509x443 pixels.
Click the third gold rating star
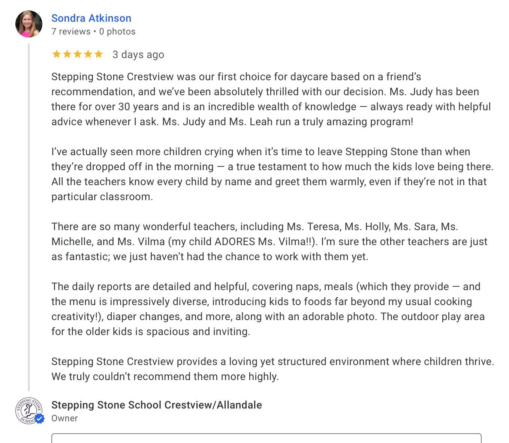78,54
